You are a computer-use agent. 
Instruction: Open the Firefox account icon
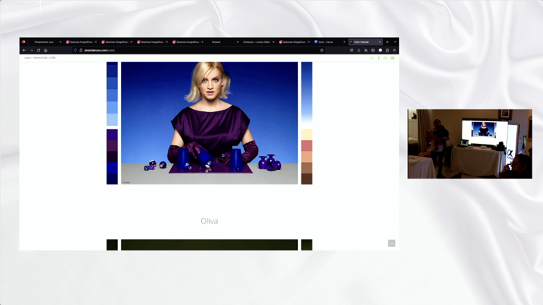point(380,50)
